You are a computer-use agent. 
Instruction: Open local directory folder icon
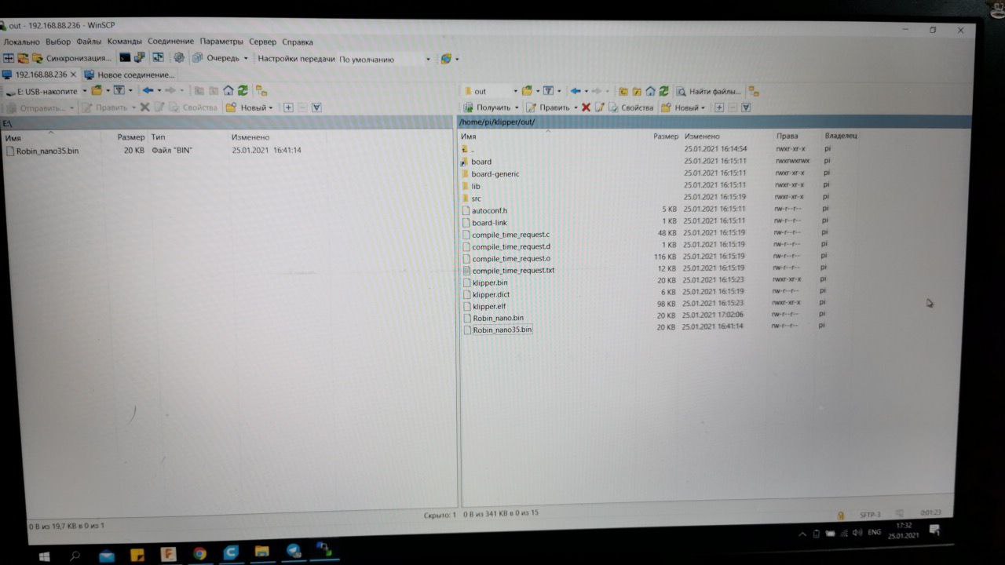point(97,90)
